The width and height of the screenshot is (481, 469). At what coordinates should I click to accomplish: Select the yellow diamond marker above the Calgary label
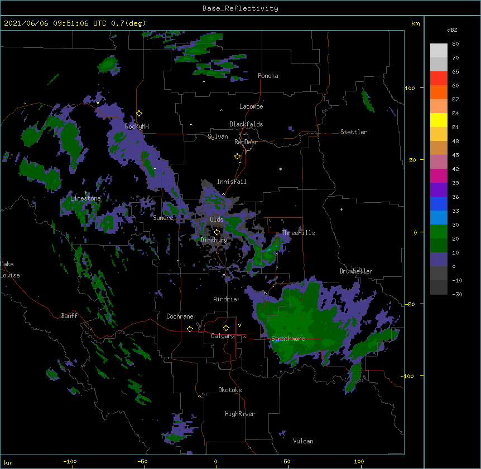[x=226, y=328]
